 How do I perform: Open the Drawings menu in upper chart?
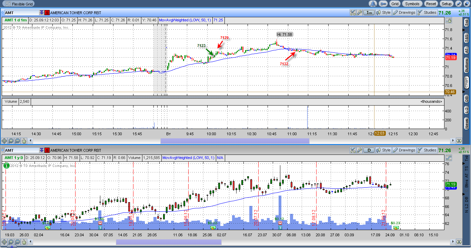click(x=404, y=13)
